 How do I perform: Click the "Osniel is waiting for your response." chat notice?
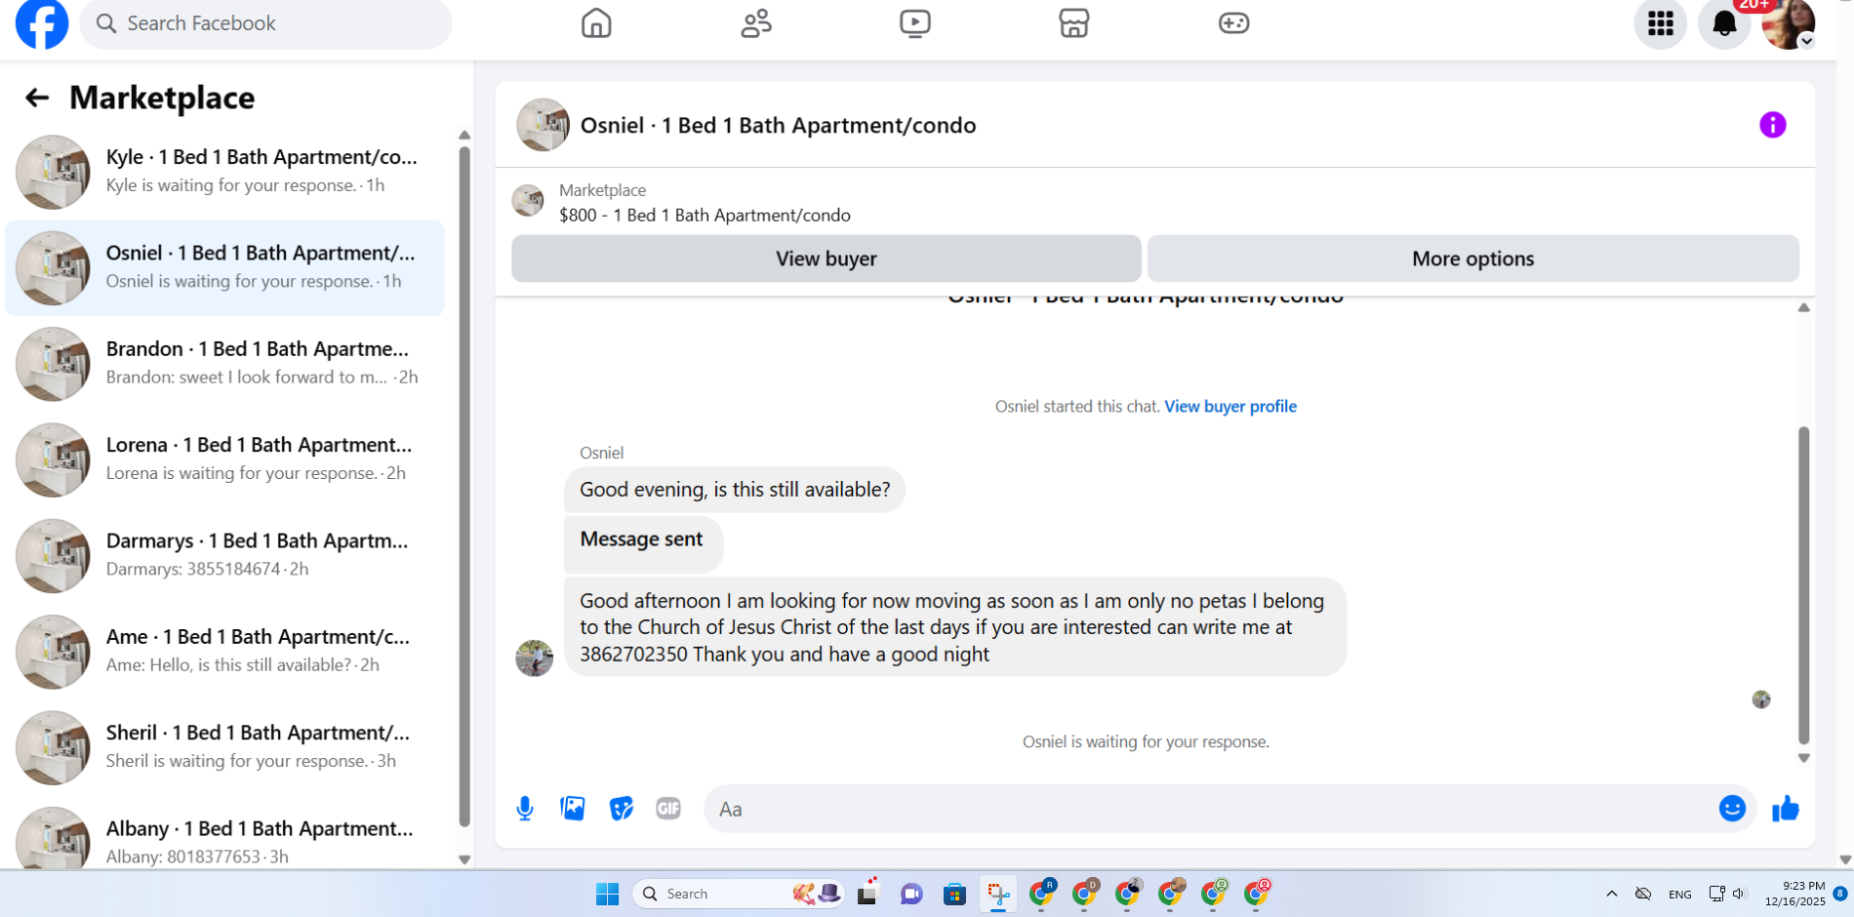coord(1146,742)
